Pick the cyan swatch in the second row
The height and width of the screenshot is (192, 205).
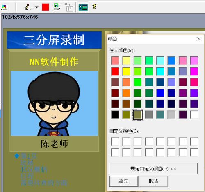click(x=160, y=71)
